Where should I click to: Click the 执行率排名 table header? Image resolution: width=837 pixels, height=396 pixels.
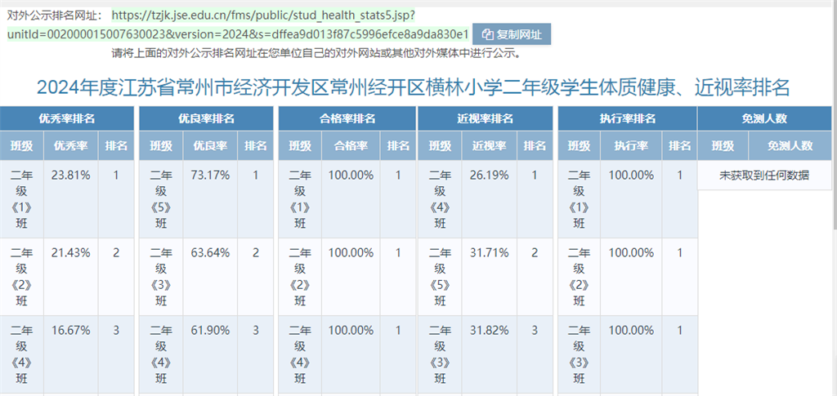(x=627, y=119)
